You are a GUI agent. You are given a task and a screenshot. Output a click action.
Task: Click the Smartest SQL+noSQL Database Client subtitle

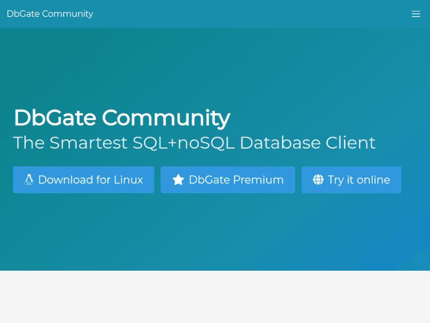tap(194, 142)
